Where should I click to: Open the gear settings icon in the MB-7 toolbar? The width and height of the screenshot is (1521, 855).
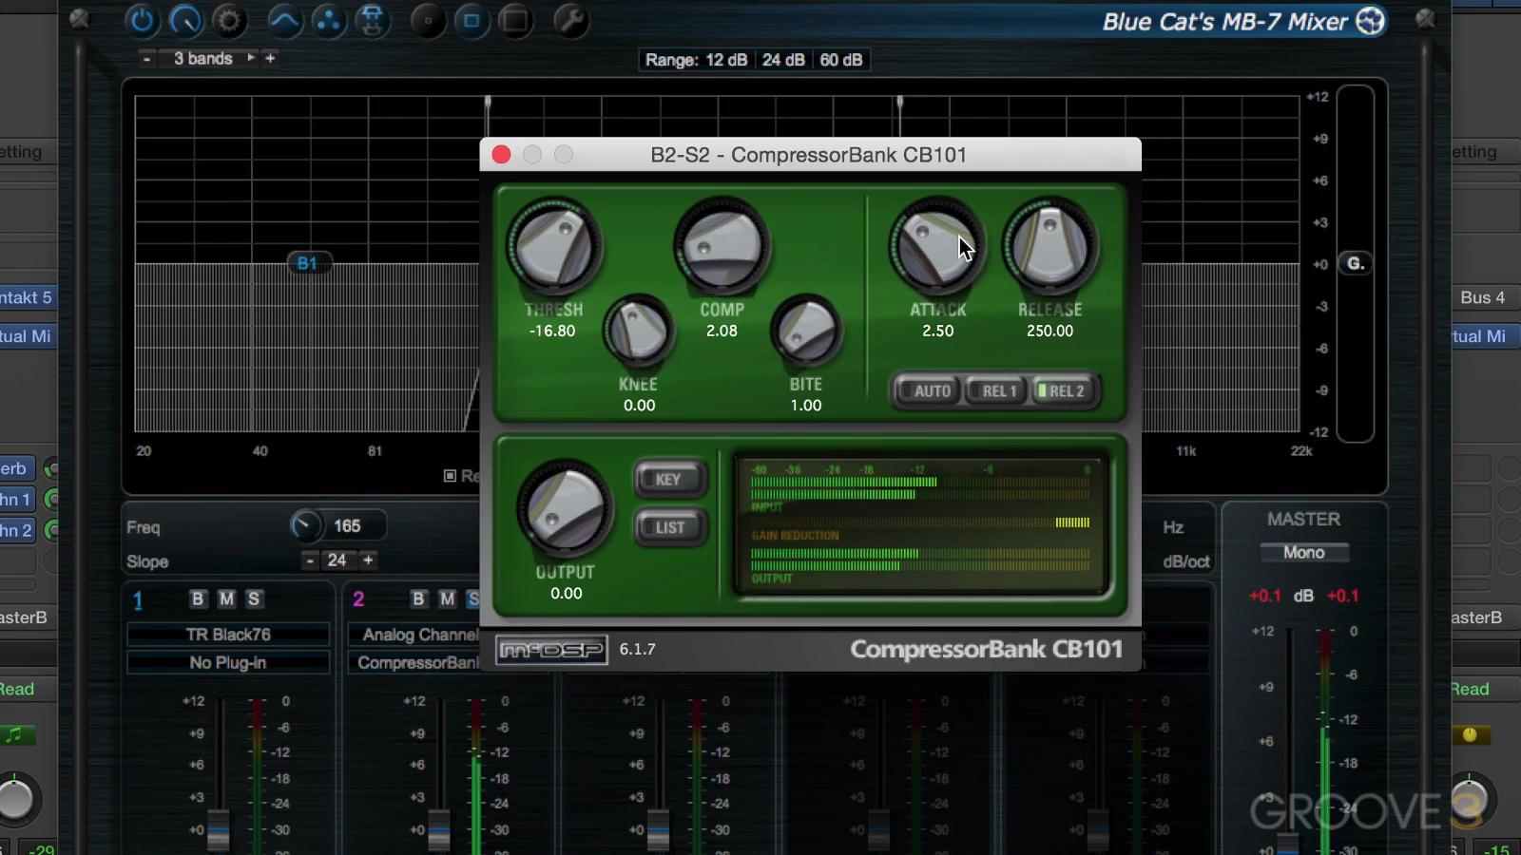click(229, 20)
